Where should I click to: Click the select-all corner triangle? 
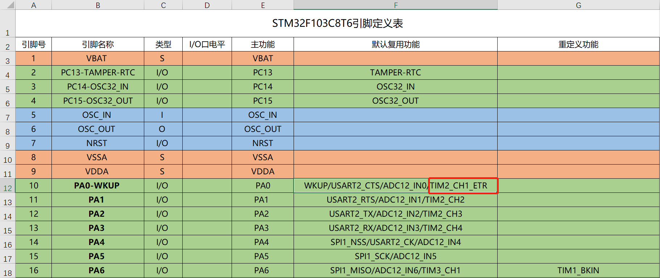[11, 5]
